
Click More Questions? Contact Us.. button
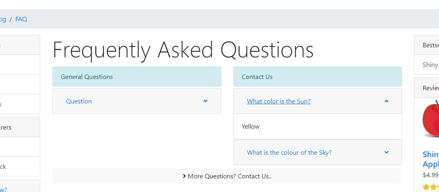[x=227, y=176]
